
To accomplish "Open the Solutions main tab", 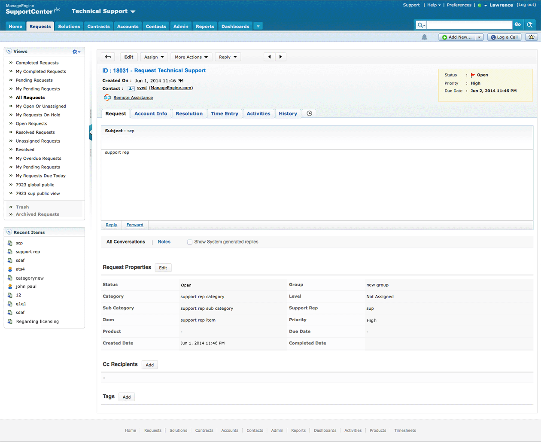I will tap(69, 26).
